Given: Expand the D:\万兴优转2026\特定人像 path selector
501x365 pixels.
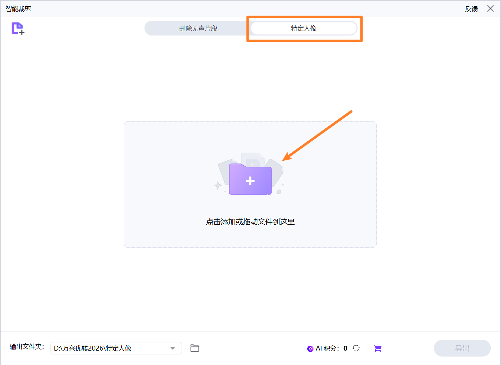Looking at the screenshot, I should tap(116, 348).
